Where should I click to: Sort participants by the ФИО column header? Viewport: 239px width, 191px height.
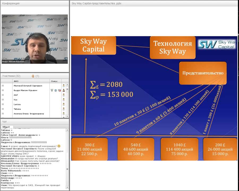pyautogui.click(x=31, y=81)
